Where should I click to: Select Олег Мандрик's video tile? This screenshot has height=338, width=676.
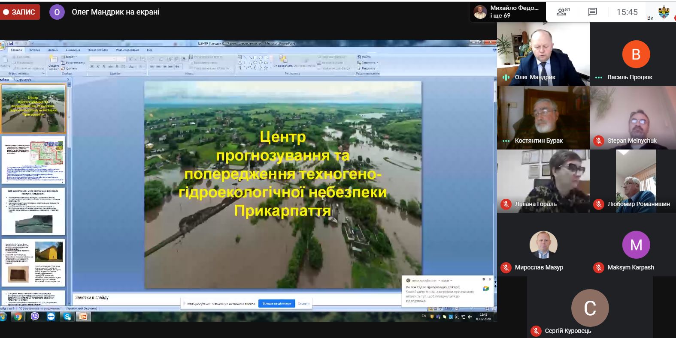point(543,54)
